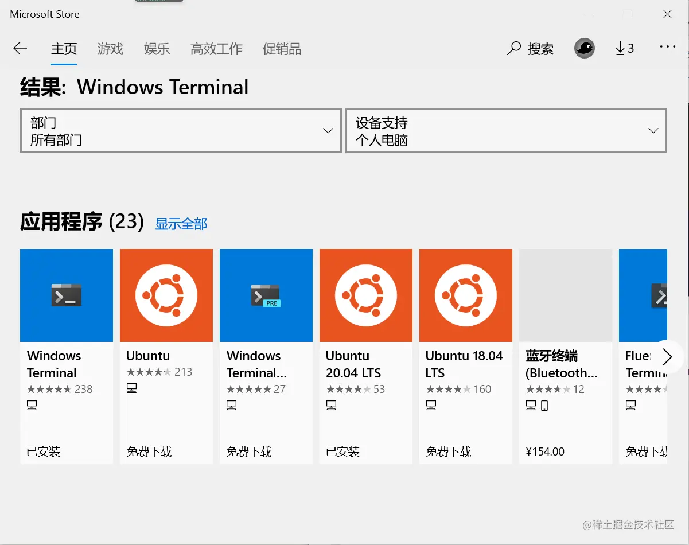Open the Ubuntu 18.04 LTS tile image
689x545 pixels.
point(466,295)
